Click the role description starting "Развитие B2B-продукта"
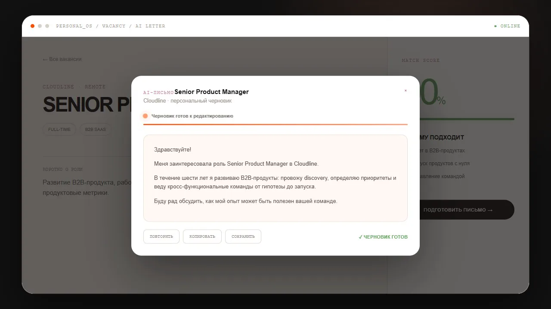The width and height of the screenshot is (551, 309). (x=87, y=188)
